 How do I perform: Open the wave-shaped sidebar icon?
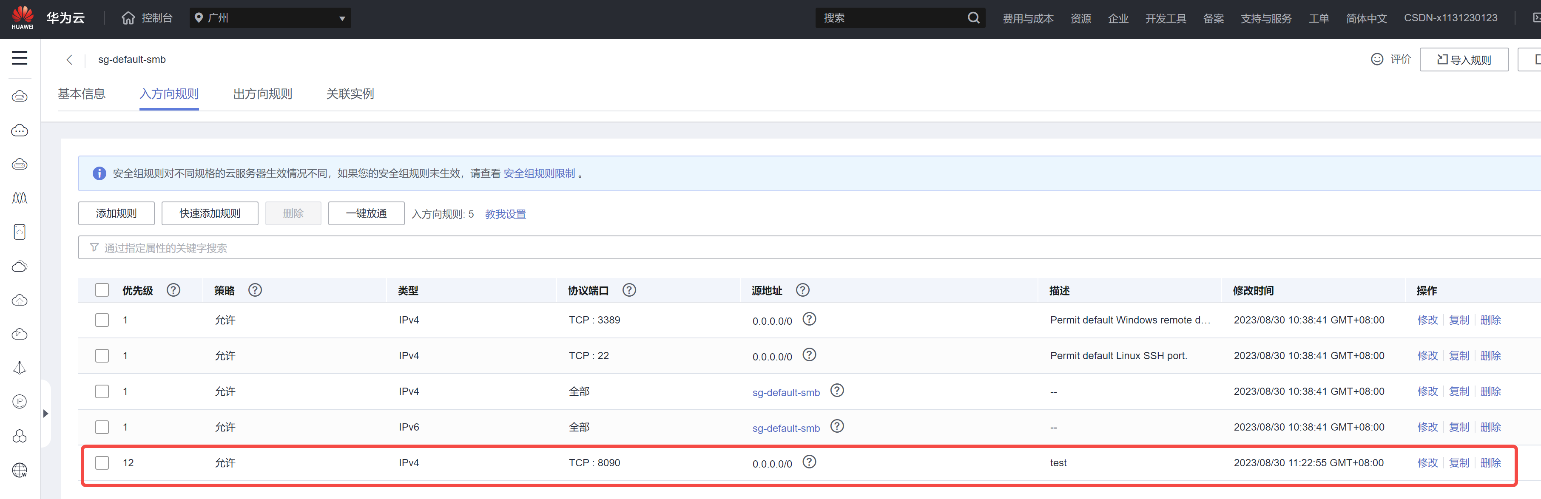[x=20, y=198]
